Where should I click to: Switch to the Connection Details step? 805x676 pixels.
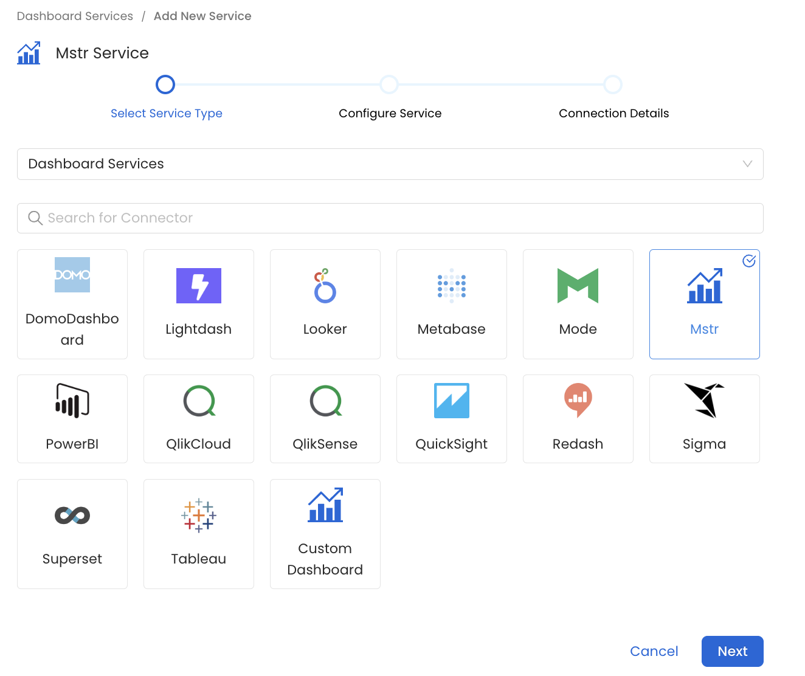[x=613, y=84]
